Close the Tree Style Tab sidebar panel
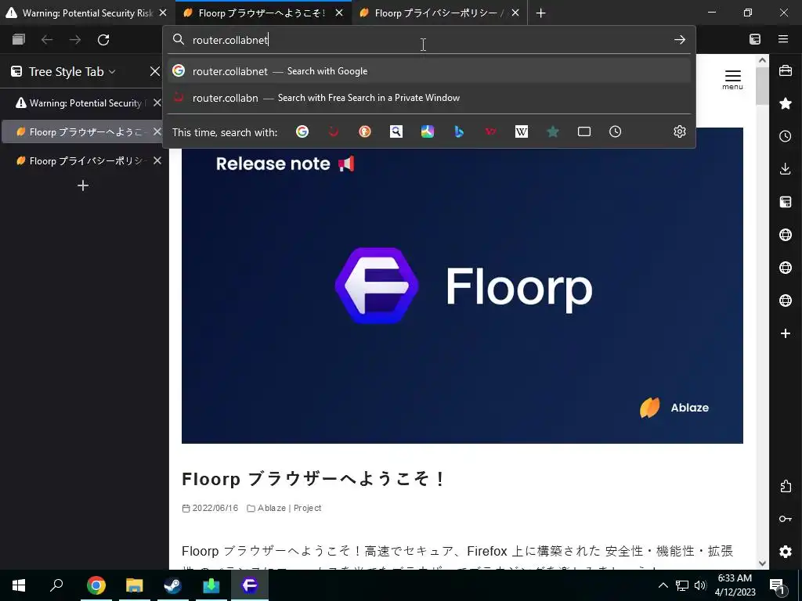Screen dimensions: 802x601 (x=154, y=71)
